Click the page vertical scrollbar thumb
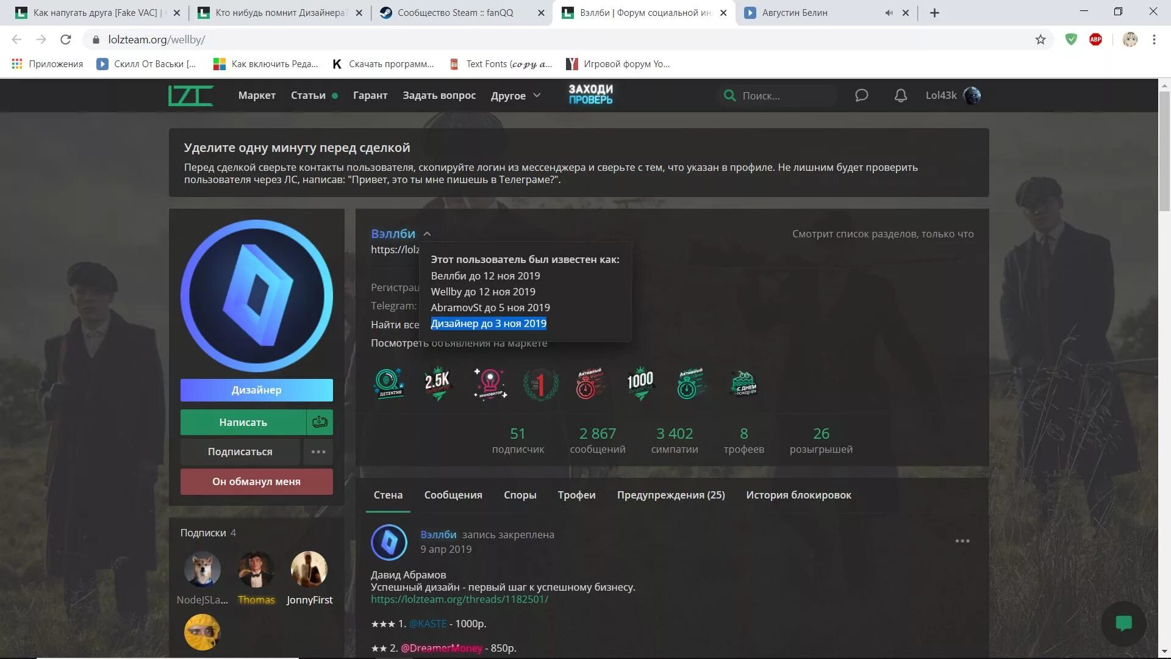Viewport: 1171px width, 659px height. point(1164,151)
